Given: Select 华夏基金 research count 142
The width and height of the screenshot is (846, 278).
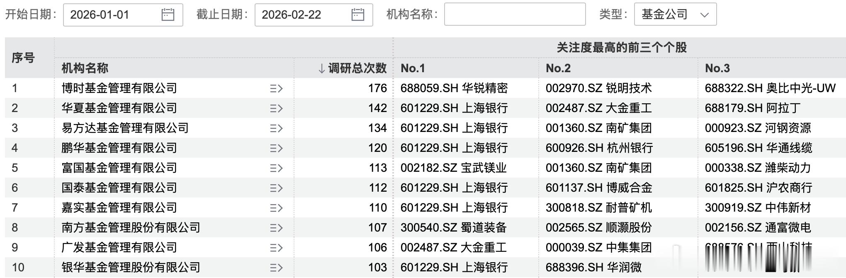Looking at the screenshot, I should (x=377, y=108).
